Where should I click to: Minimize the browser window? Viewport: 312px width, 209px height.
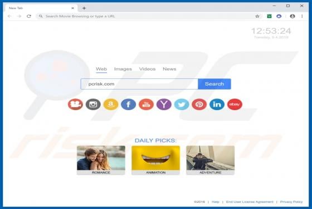point(274,6)
